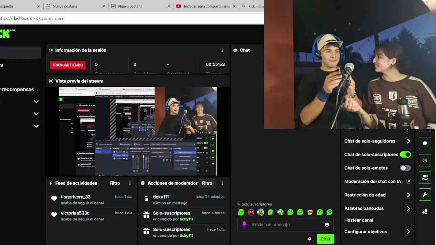Insert the red angry emote

(251, 212)
